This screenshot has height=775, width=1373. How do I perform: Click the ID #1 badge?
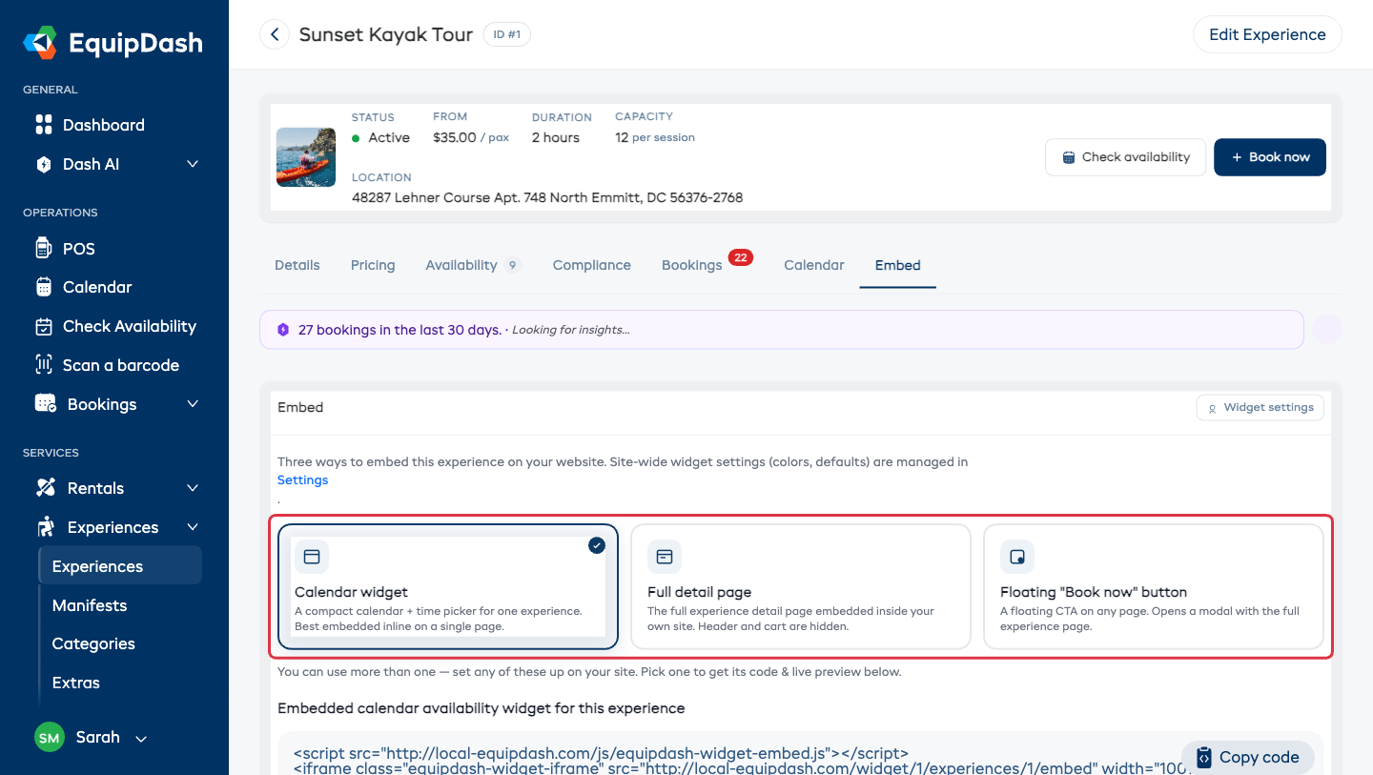pyautogui.click(x=507, y=35)
